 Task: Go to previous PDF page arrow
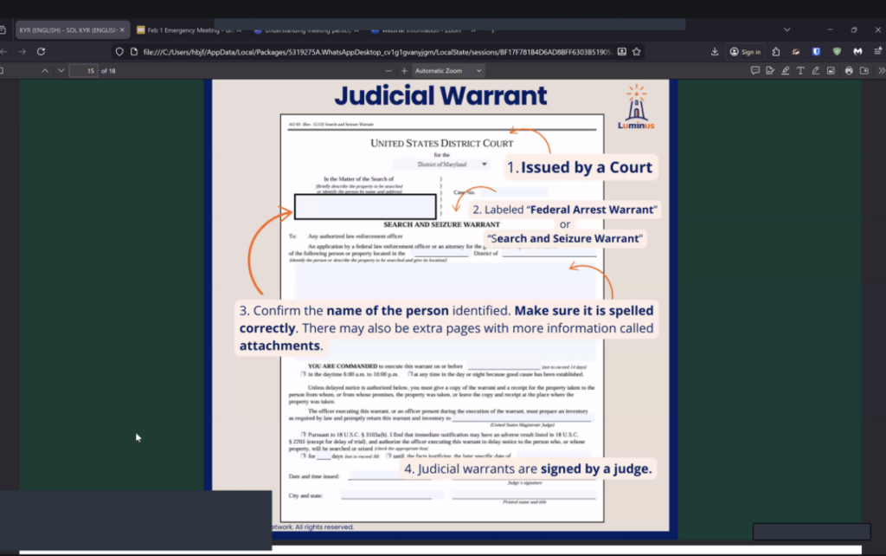coord(45,70)
